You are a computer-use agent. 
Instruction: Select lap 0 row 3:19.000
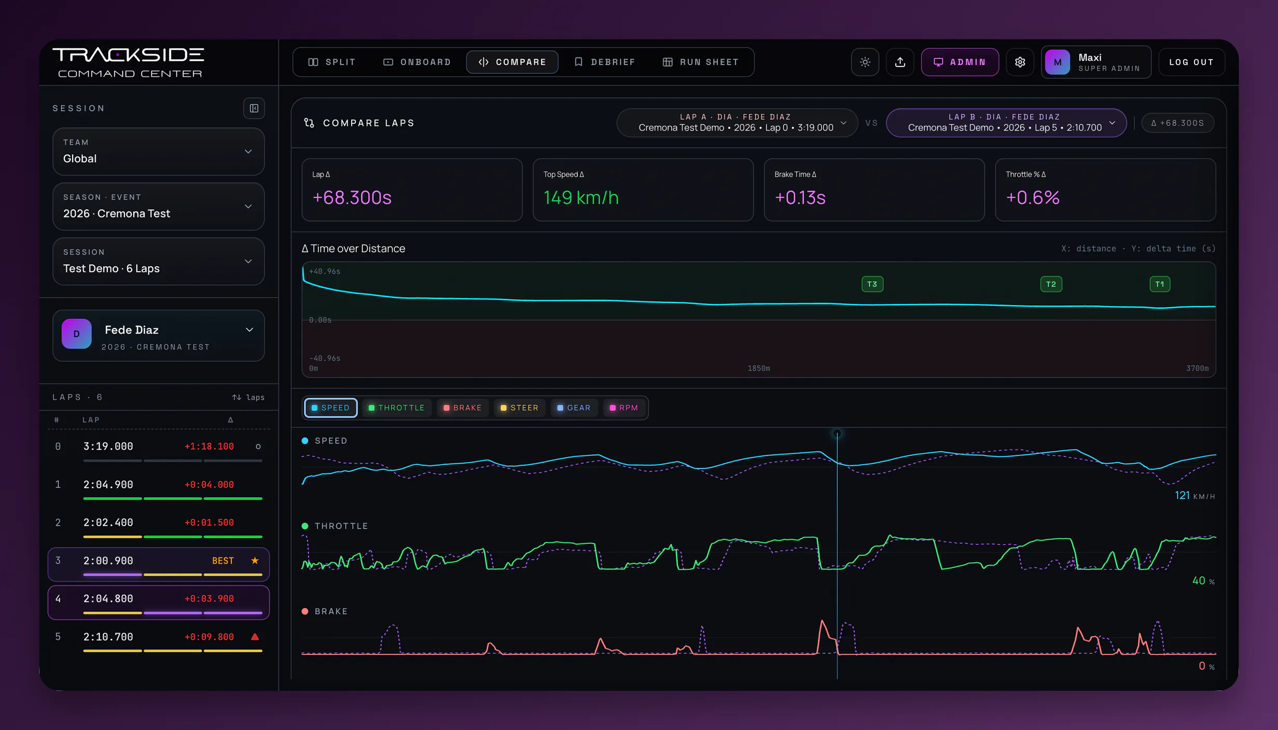pos(159,450)
